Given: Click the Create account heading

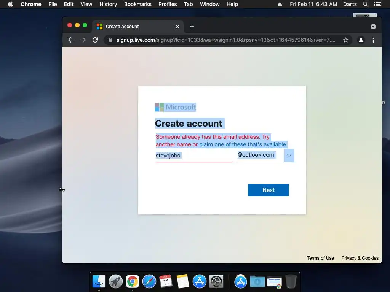Looking at the screenshot, I should pyautogui.click(x=189, y=124).
